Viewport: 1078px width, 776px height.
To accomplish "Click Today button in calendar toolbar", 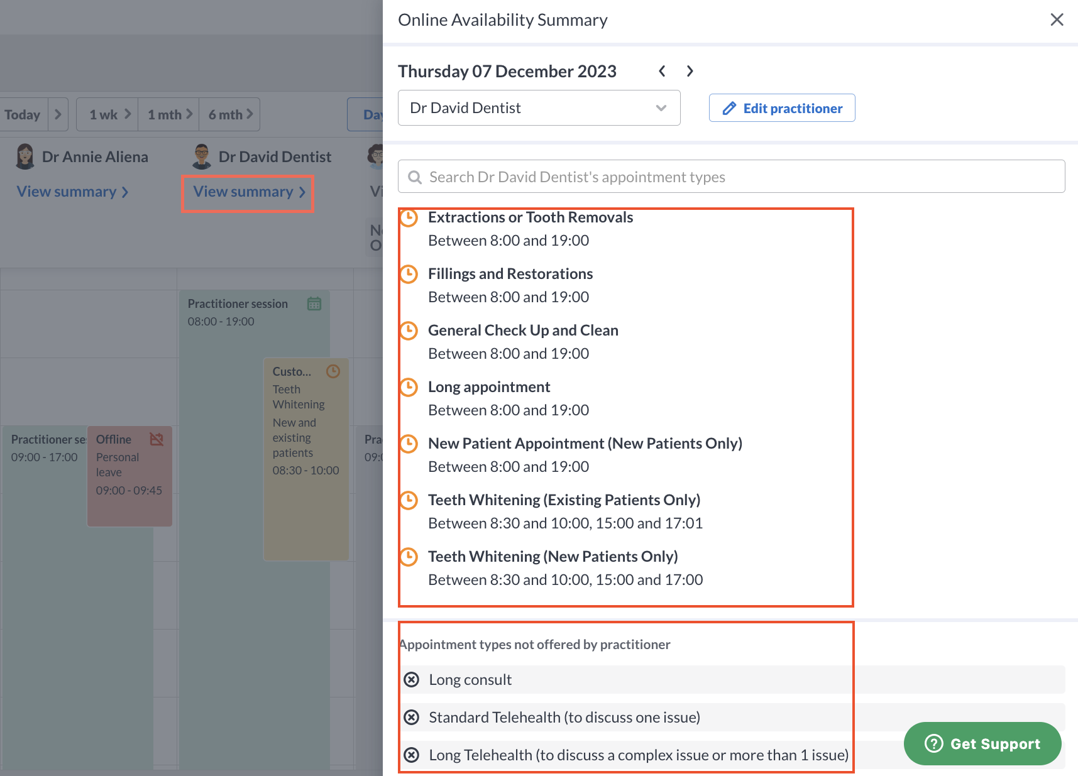I will point(23,114).
